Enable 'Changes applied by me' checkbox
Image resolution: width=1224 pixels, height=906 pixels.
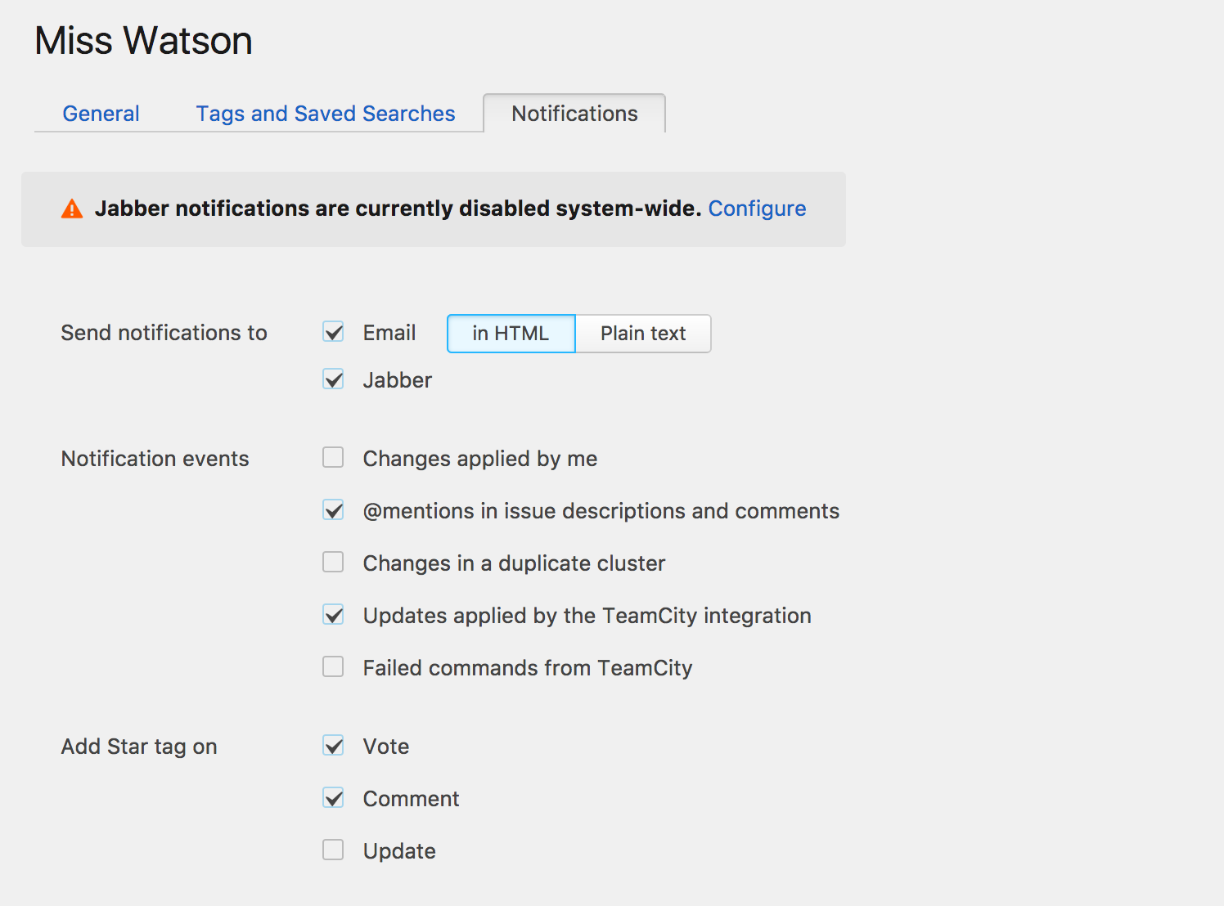pos(333,457)
